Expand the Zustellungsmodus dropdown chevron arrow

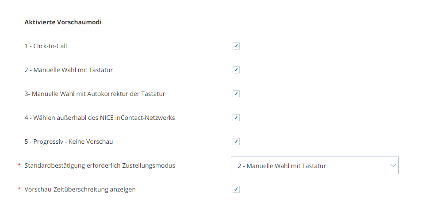(393, 165)
